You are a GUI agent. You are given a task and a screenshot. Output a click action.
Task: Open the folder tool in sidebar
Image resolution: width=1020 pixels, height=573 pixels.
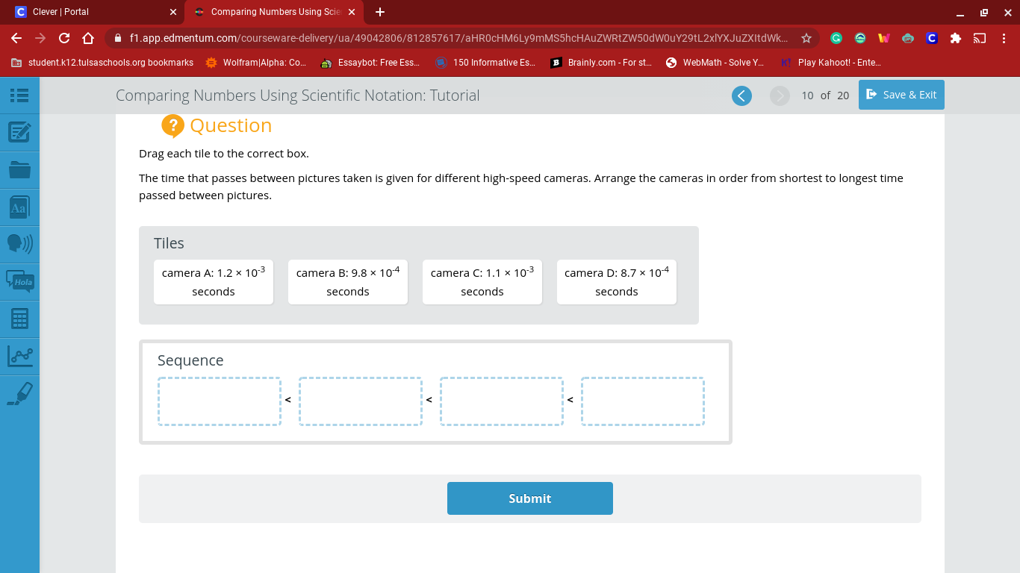pyautogui.click(x=19, y=170)
